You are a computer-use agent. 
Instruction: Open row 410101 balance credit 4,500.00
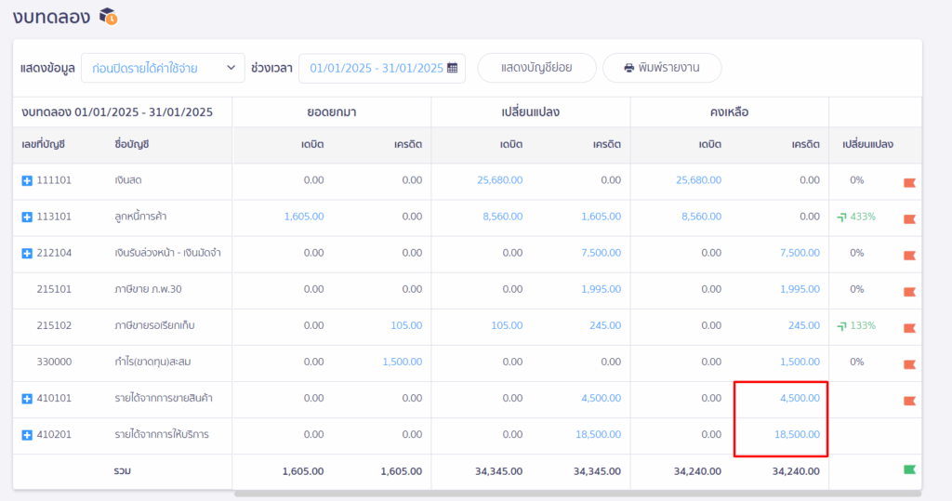pos(800,399)
